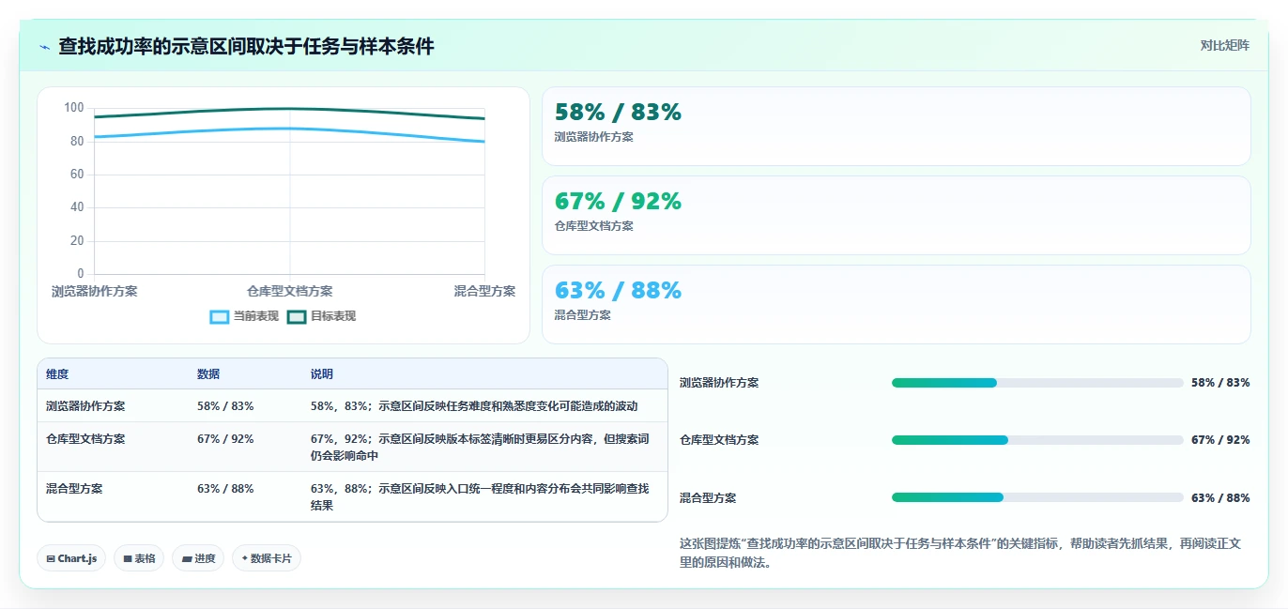The width and height of the screenshot is (1288, 609).
Task: Click the Chart.js tag chip
Action: coord(71,558)
